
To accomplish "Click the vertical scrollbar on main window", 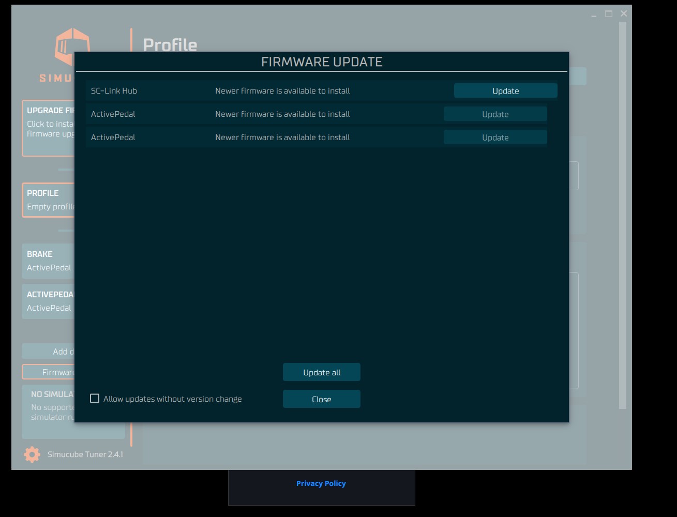I will coord(623,216).
